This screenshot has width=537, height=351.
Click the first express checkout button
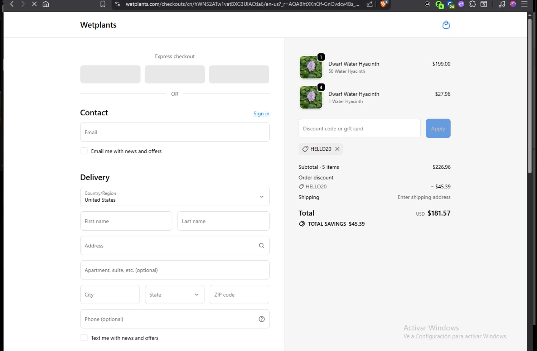(x=110, y=74)
